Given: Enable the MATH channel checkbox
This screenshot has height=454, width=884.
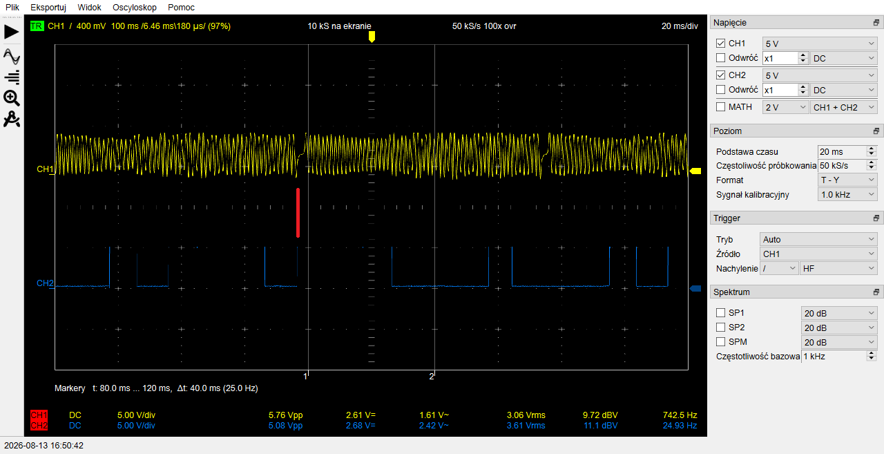Looking at the screenshot, I should (x=721, y=106).
